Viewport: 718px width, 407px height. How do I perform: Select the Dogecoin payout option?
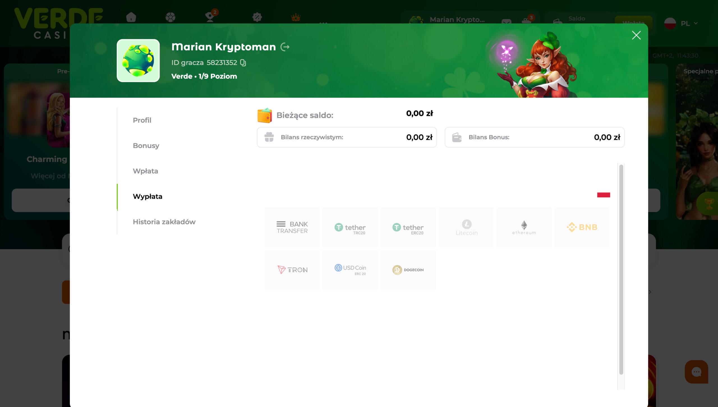tap(408, 270)
